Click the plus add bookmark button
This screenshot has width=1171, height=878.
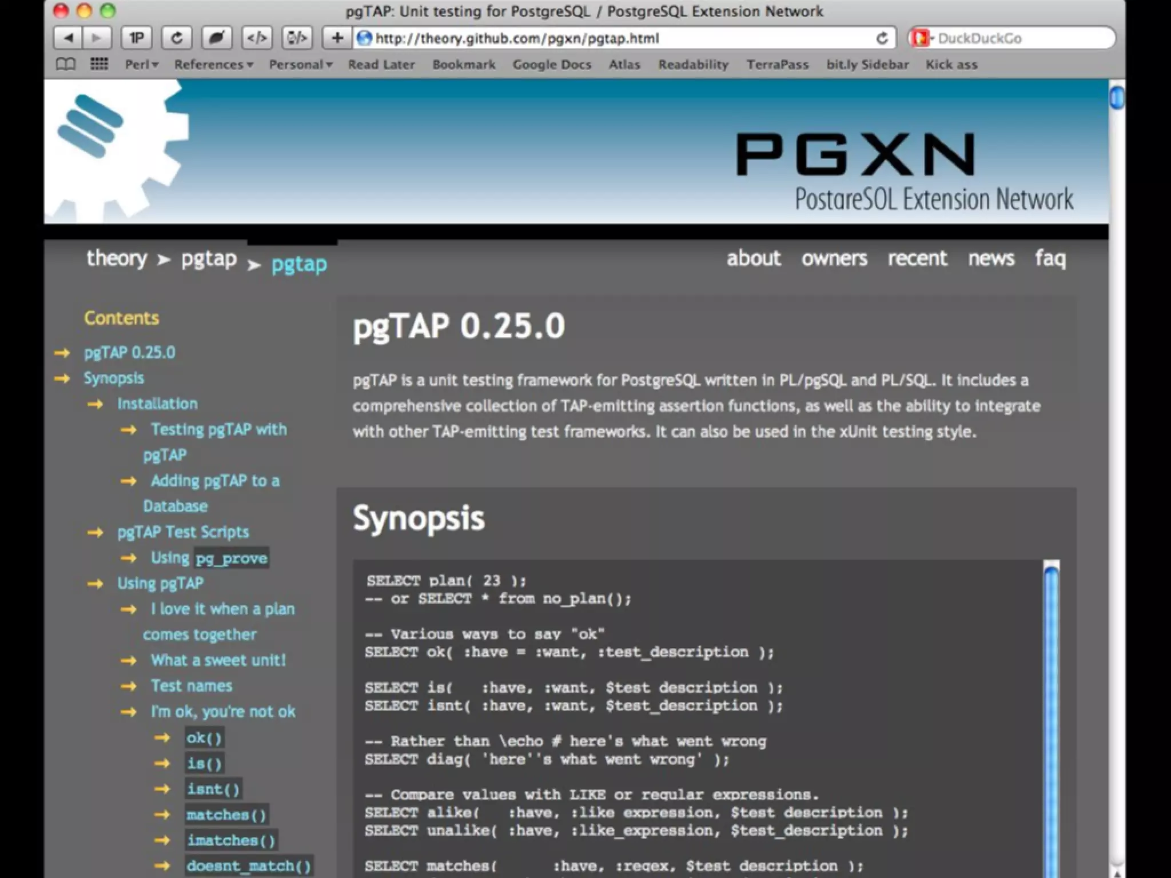pyautogui.click(x=337, y=38)
